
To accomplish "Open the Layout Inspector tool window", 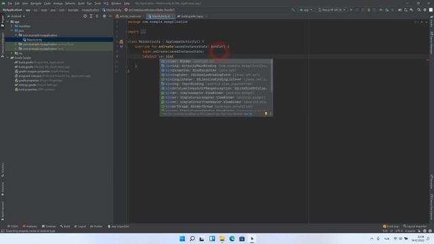I will pos(415,226).
